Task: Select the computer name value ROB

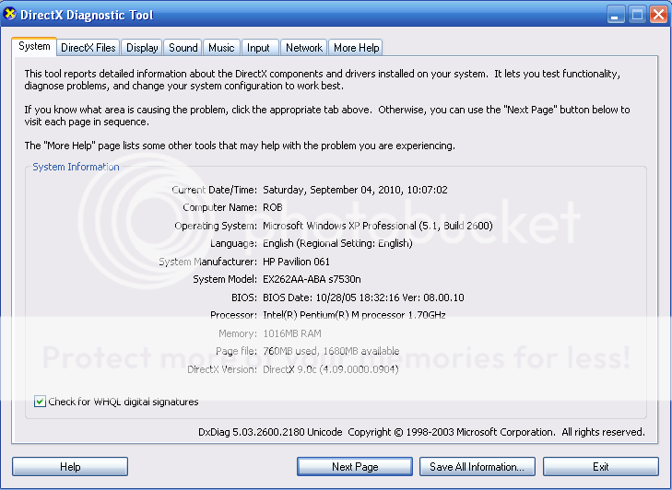Action: pyautogui.click(x=273, y=207)
